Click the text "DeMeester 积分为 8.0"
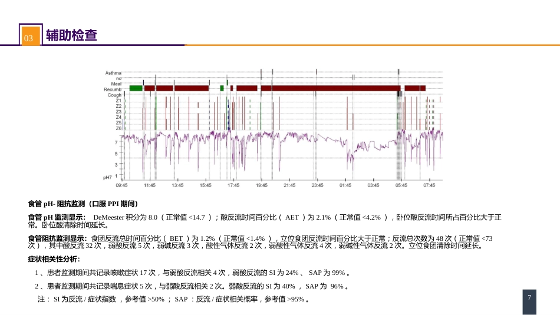Screen dimensions: 560x315 click(126, 217)
